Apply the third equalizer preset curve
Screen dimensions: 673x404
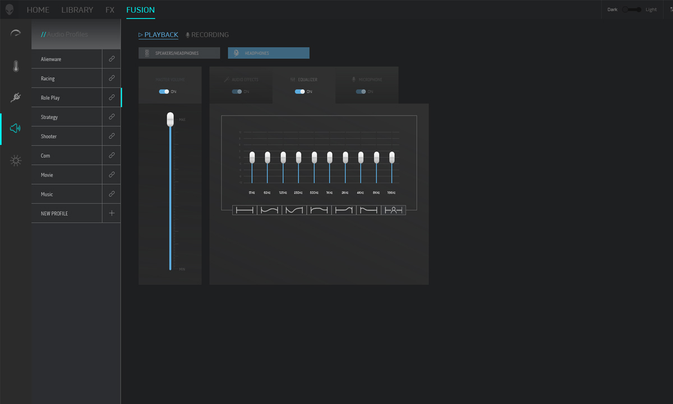(x=294, y=210)
